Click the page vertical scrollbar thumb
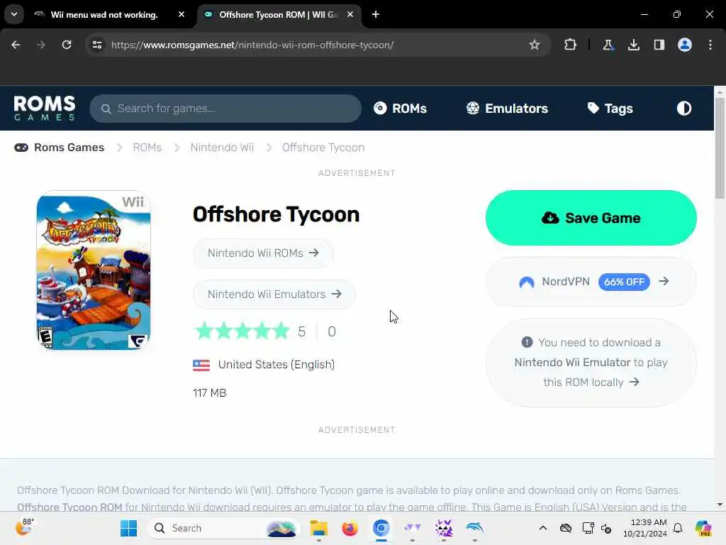The height and width of the screenshot is (545, 726). (720, 148)
